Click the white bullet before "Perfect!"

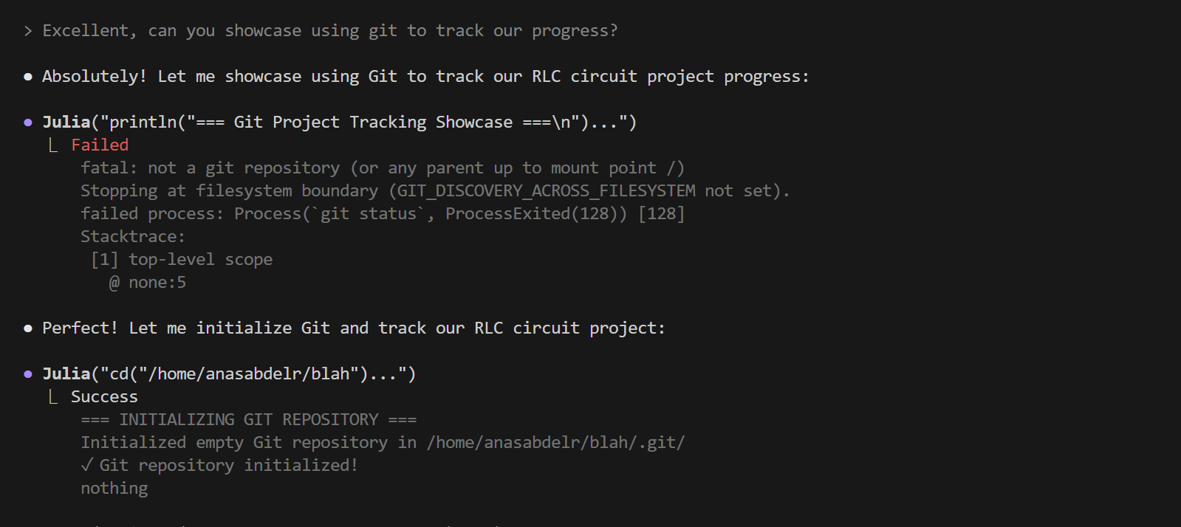click(x=28, y=328)
